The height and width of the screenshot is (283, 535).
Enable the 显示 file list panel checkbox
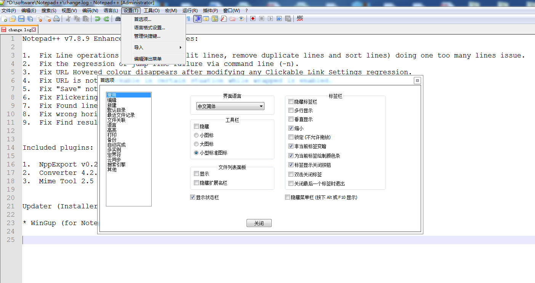pos(196,174)
